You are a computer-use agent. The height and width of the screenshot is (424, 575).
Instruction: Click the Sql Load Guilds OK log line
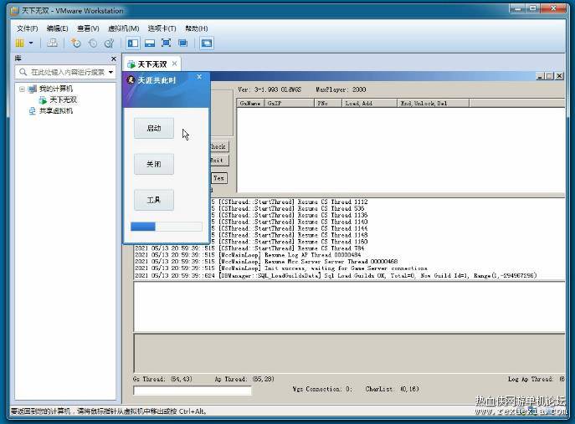click(336, 275)
